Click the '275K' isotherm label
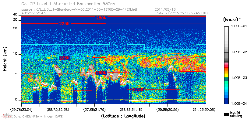 point(138,90)
